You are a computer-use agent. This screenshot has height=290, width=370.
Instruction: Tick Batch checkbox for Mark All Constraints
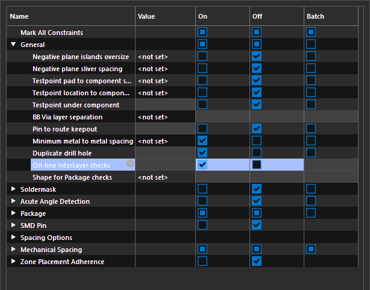(x=311, y=32)
